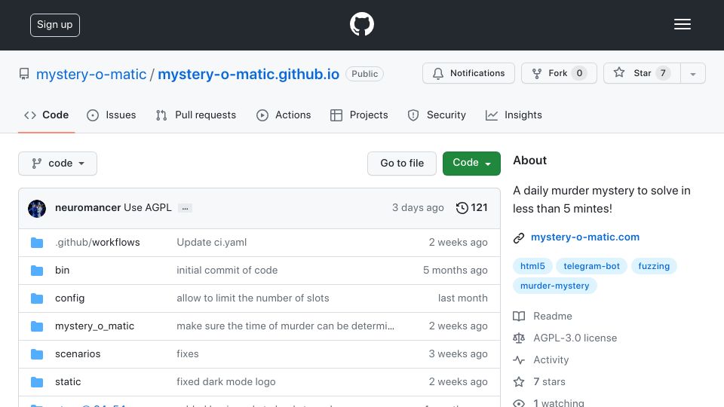This screenshot has height=407, width=724.
Task: Click the commit history clock icon
Action: pos(462,208)
